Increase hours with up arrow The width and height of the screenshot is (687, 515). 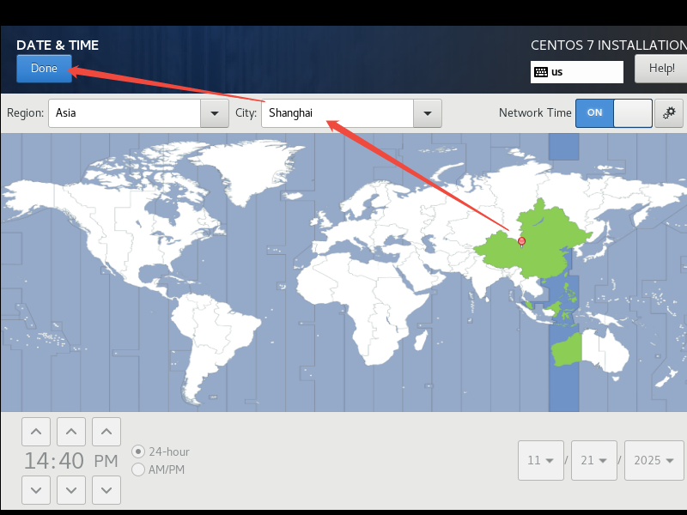36,432
